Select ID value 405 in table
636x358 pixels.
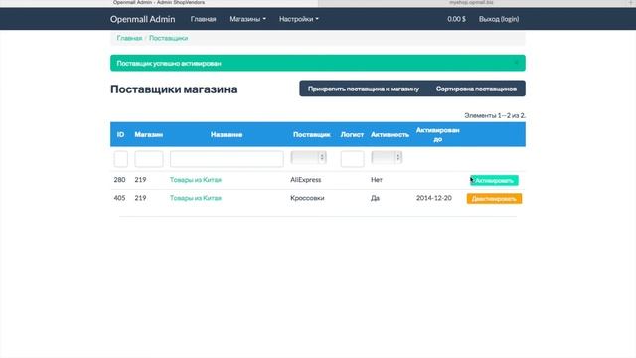tap(119, 198)
